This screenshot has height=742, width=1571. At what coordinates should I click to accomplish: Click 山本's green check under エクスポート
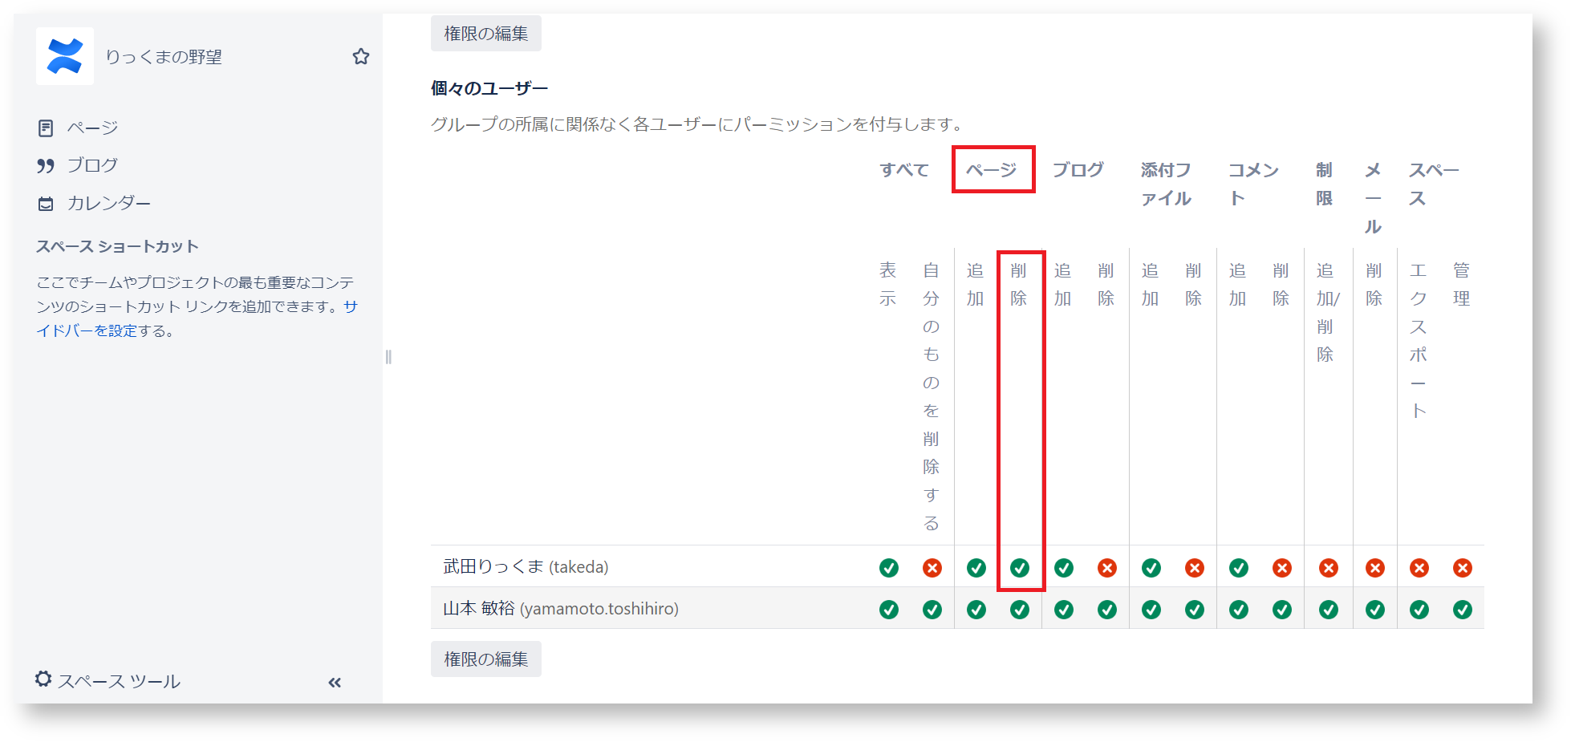tap(1419, 609)
